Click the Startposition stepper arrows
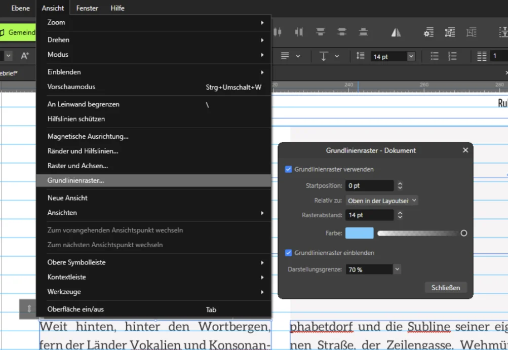 click(400, 186)
